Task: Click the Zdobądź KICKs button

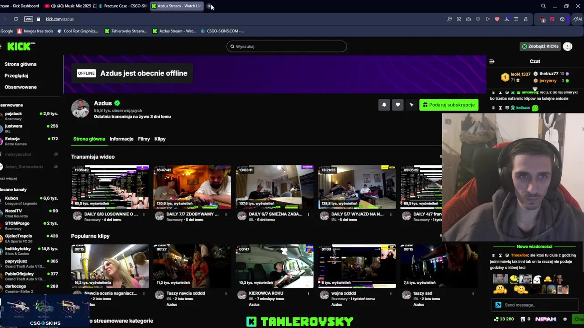Action: (x=540, y=46)
